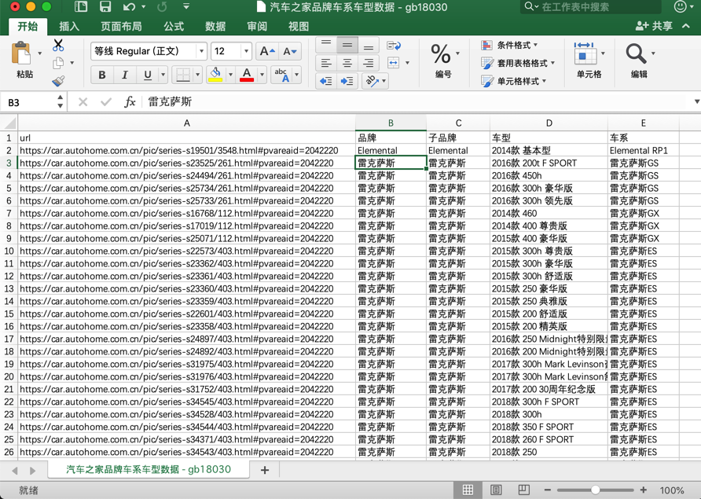The width and height of the screenshot is (701, 499).
Task: Click the Save icon in title bar
Action: point(105,7)
